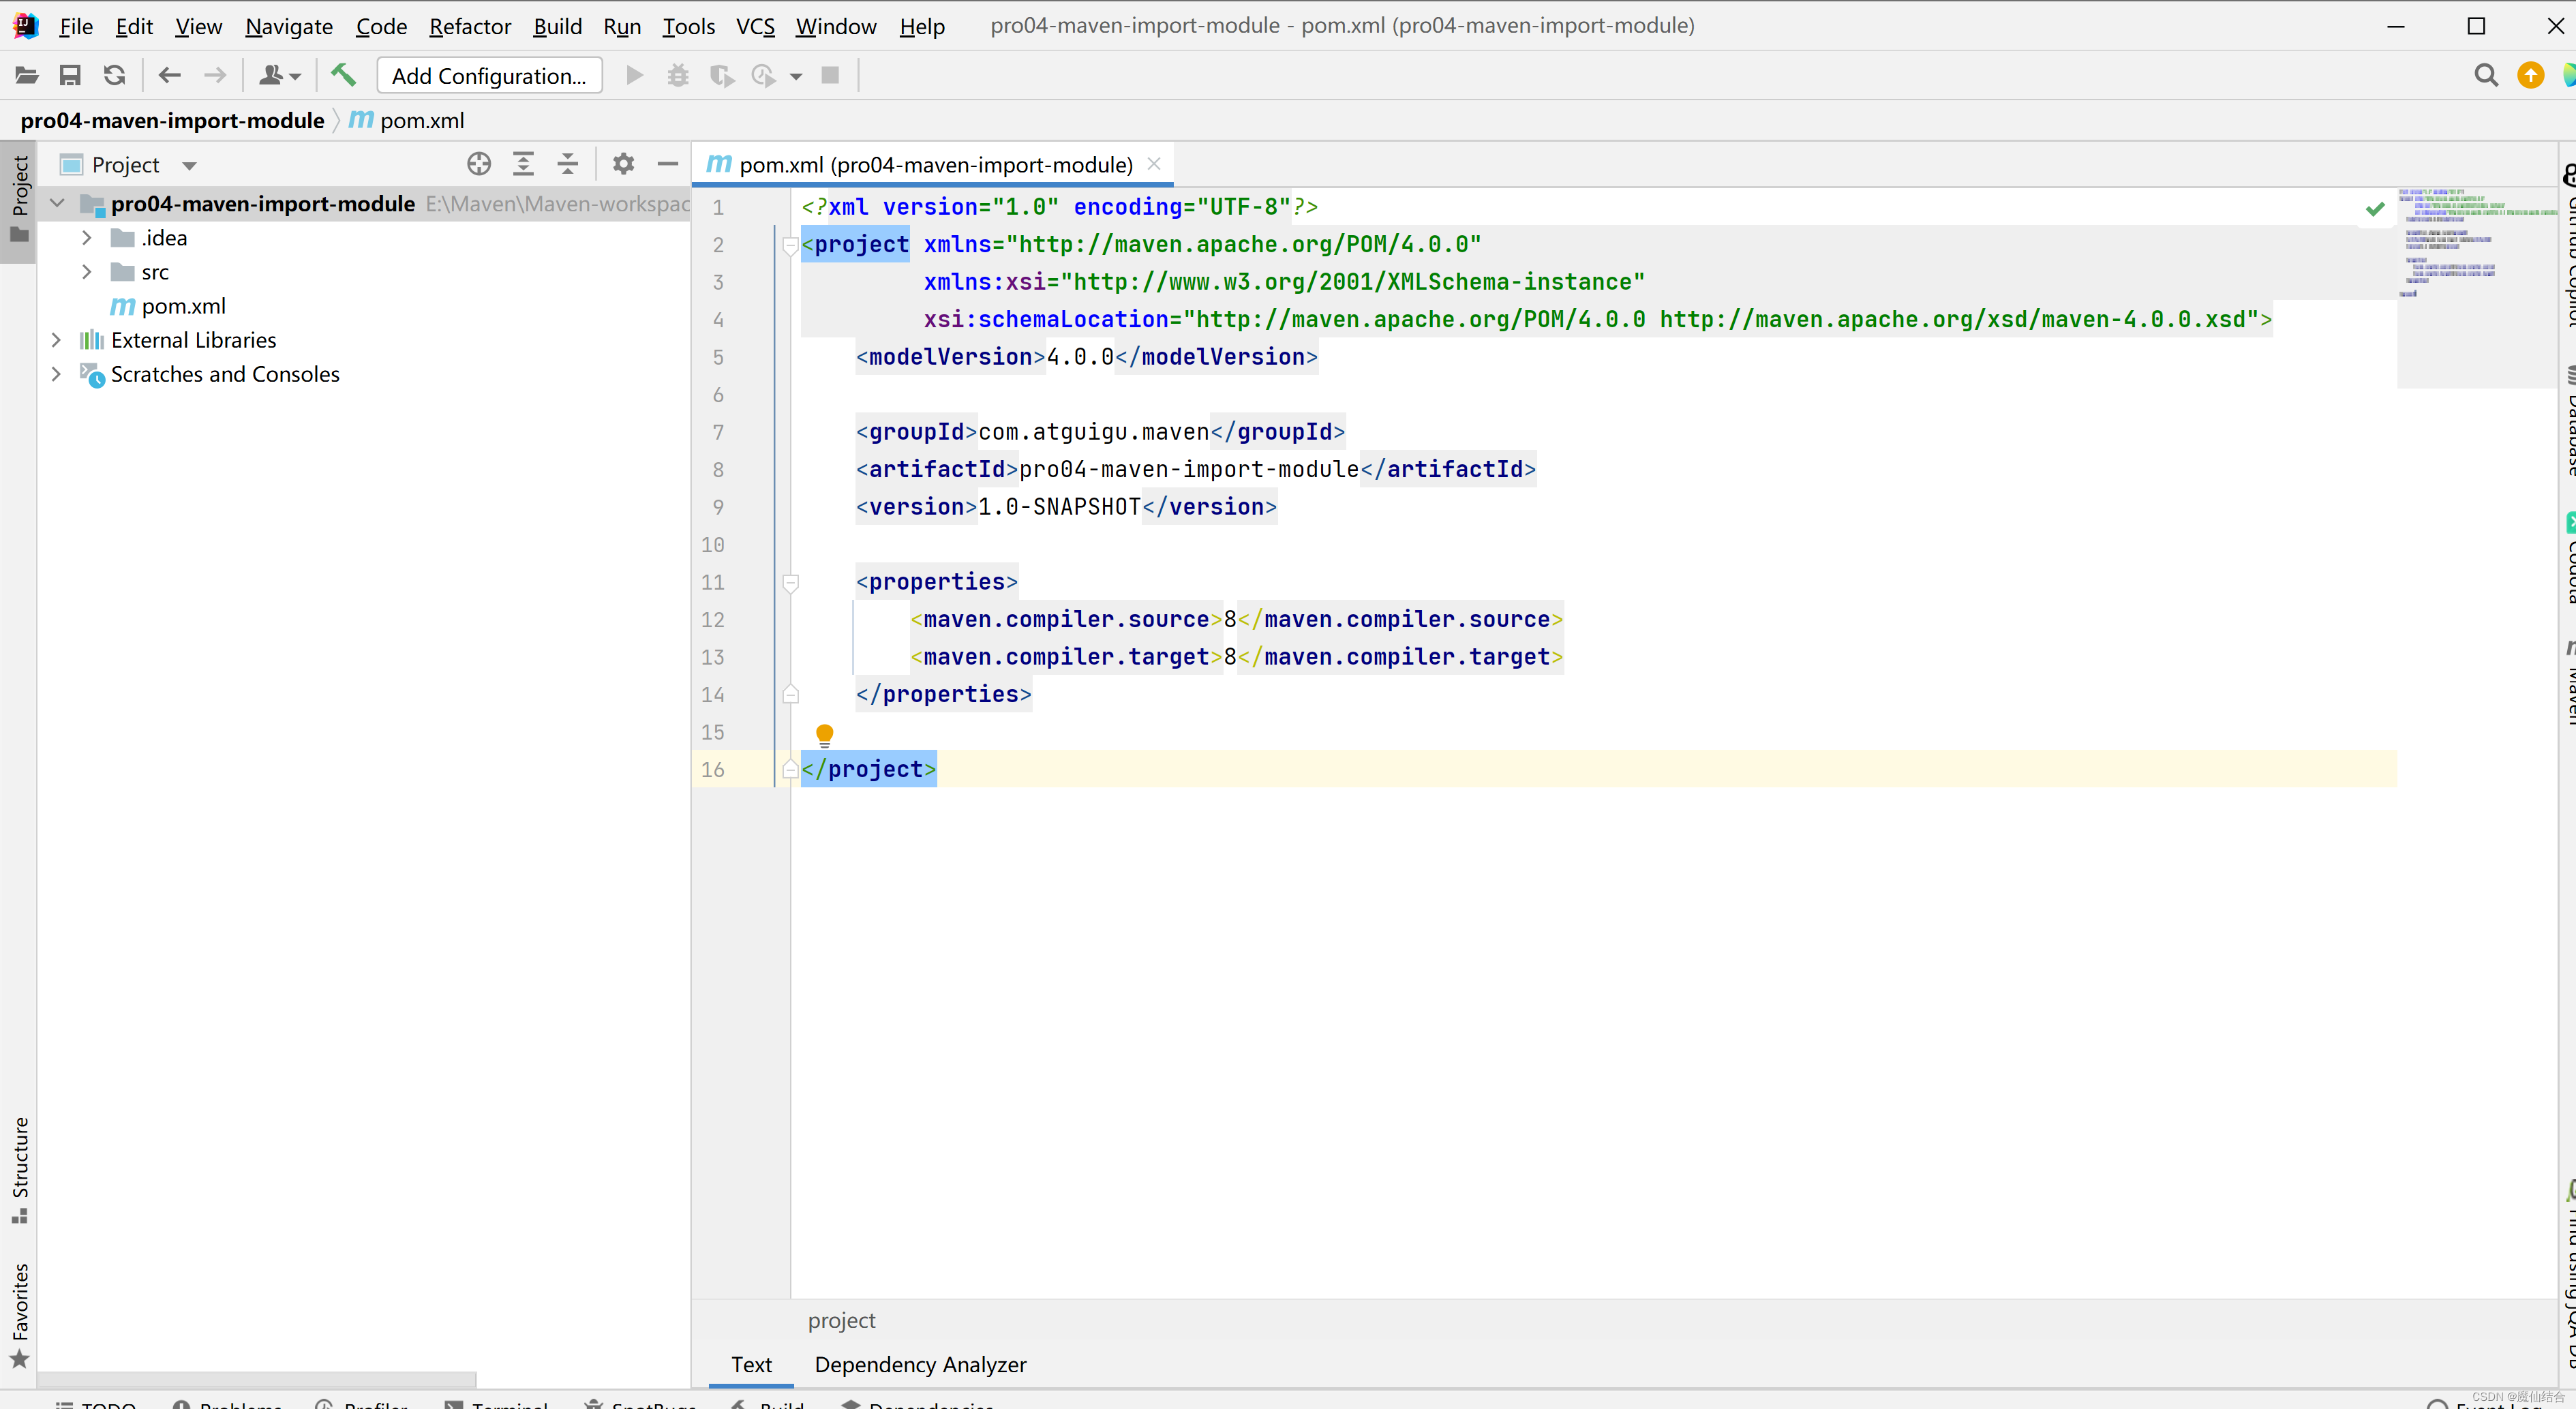Click Select Opened File crosshair icon
The height and width of the screenshot is (1409, 2576).
479,164
